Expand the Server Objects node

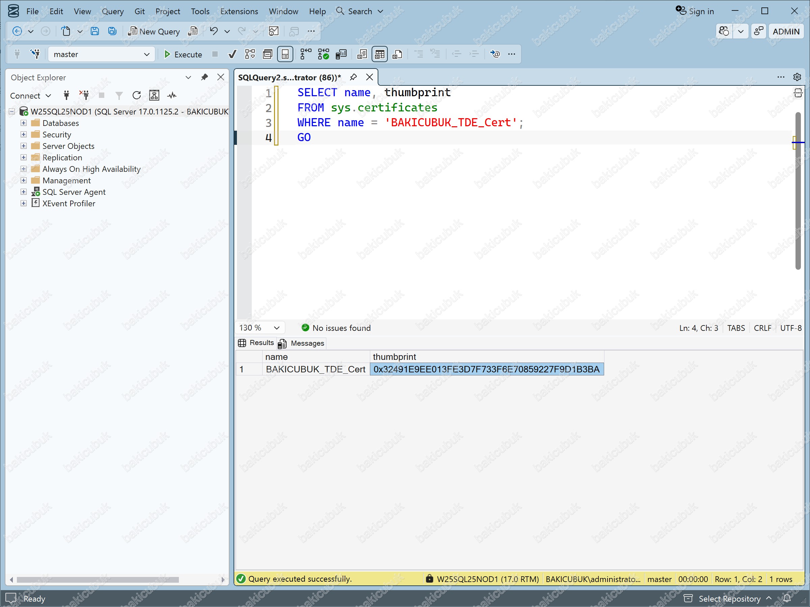23,146
